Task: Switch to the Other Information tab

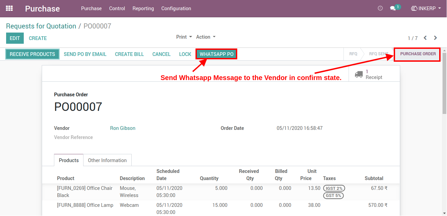Action: click(x=107, y=160)
